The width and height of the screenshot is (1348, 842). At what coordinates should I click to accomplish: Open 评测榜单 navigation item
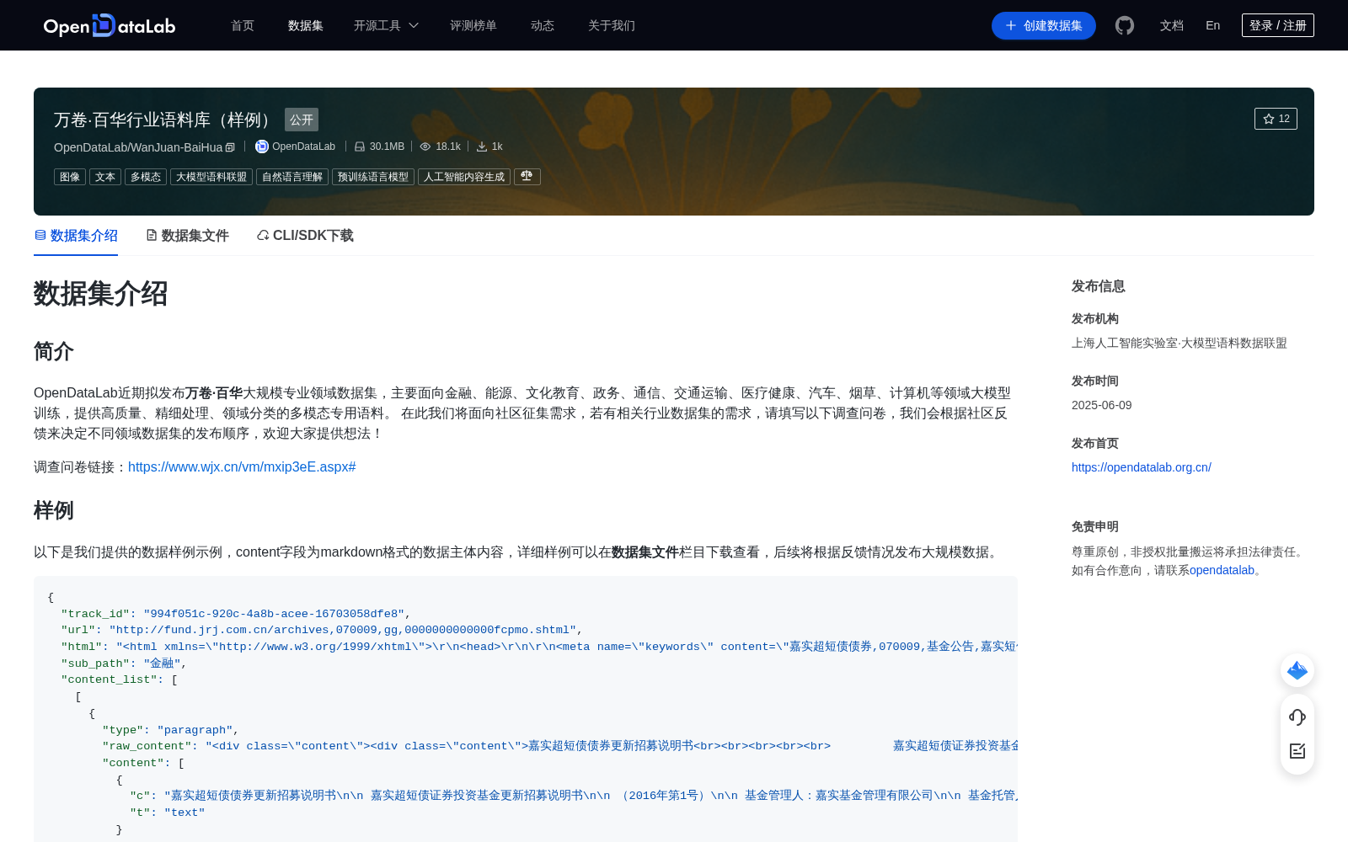(x=473, y=26)
